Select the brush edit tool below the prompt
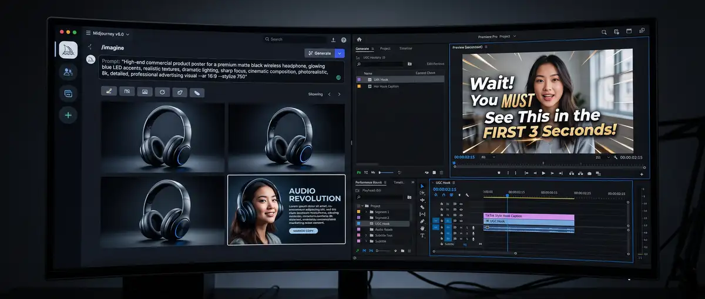Image resolution: width=705 pixels, height=299 pixels. (x=109, y=92)
